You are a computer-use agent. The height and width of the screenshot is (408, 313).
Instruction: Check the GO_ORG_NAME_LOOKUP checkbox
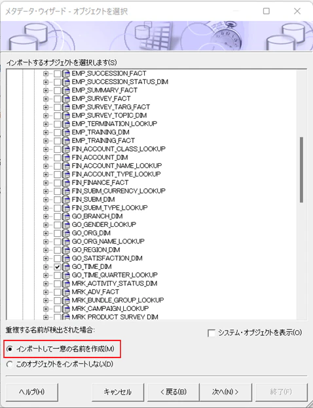coord(58,241)
